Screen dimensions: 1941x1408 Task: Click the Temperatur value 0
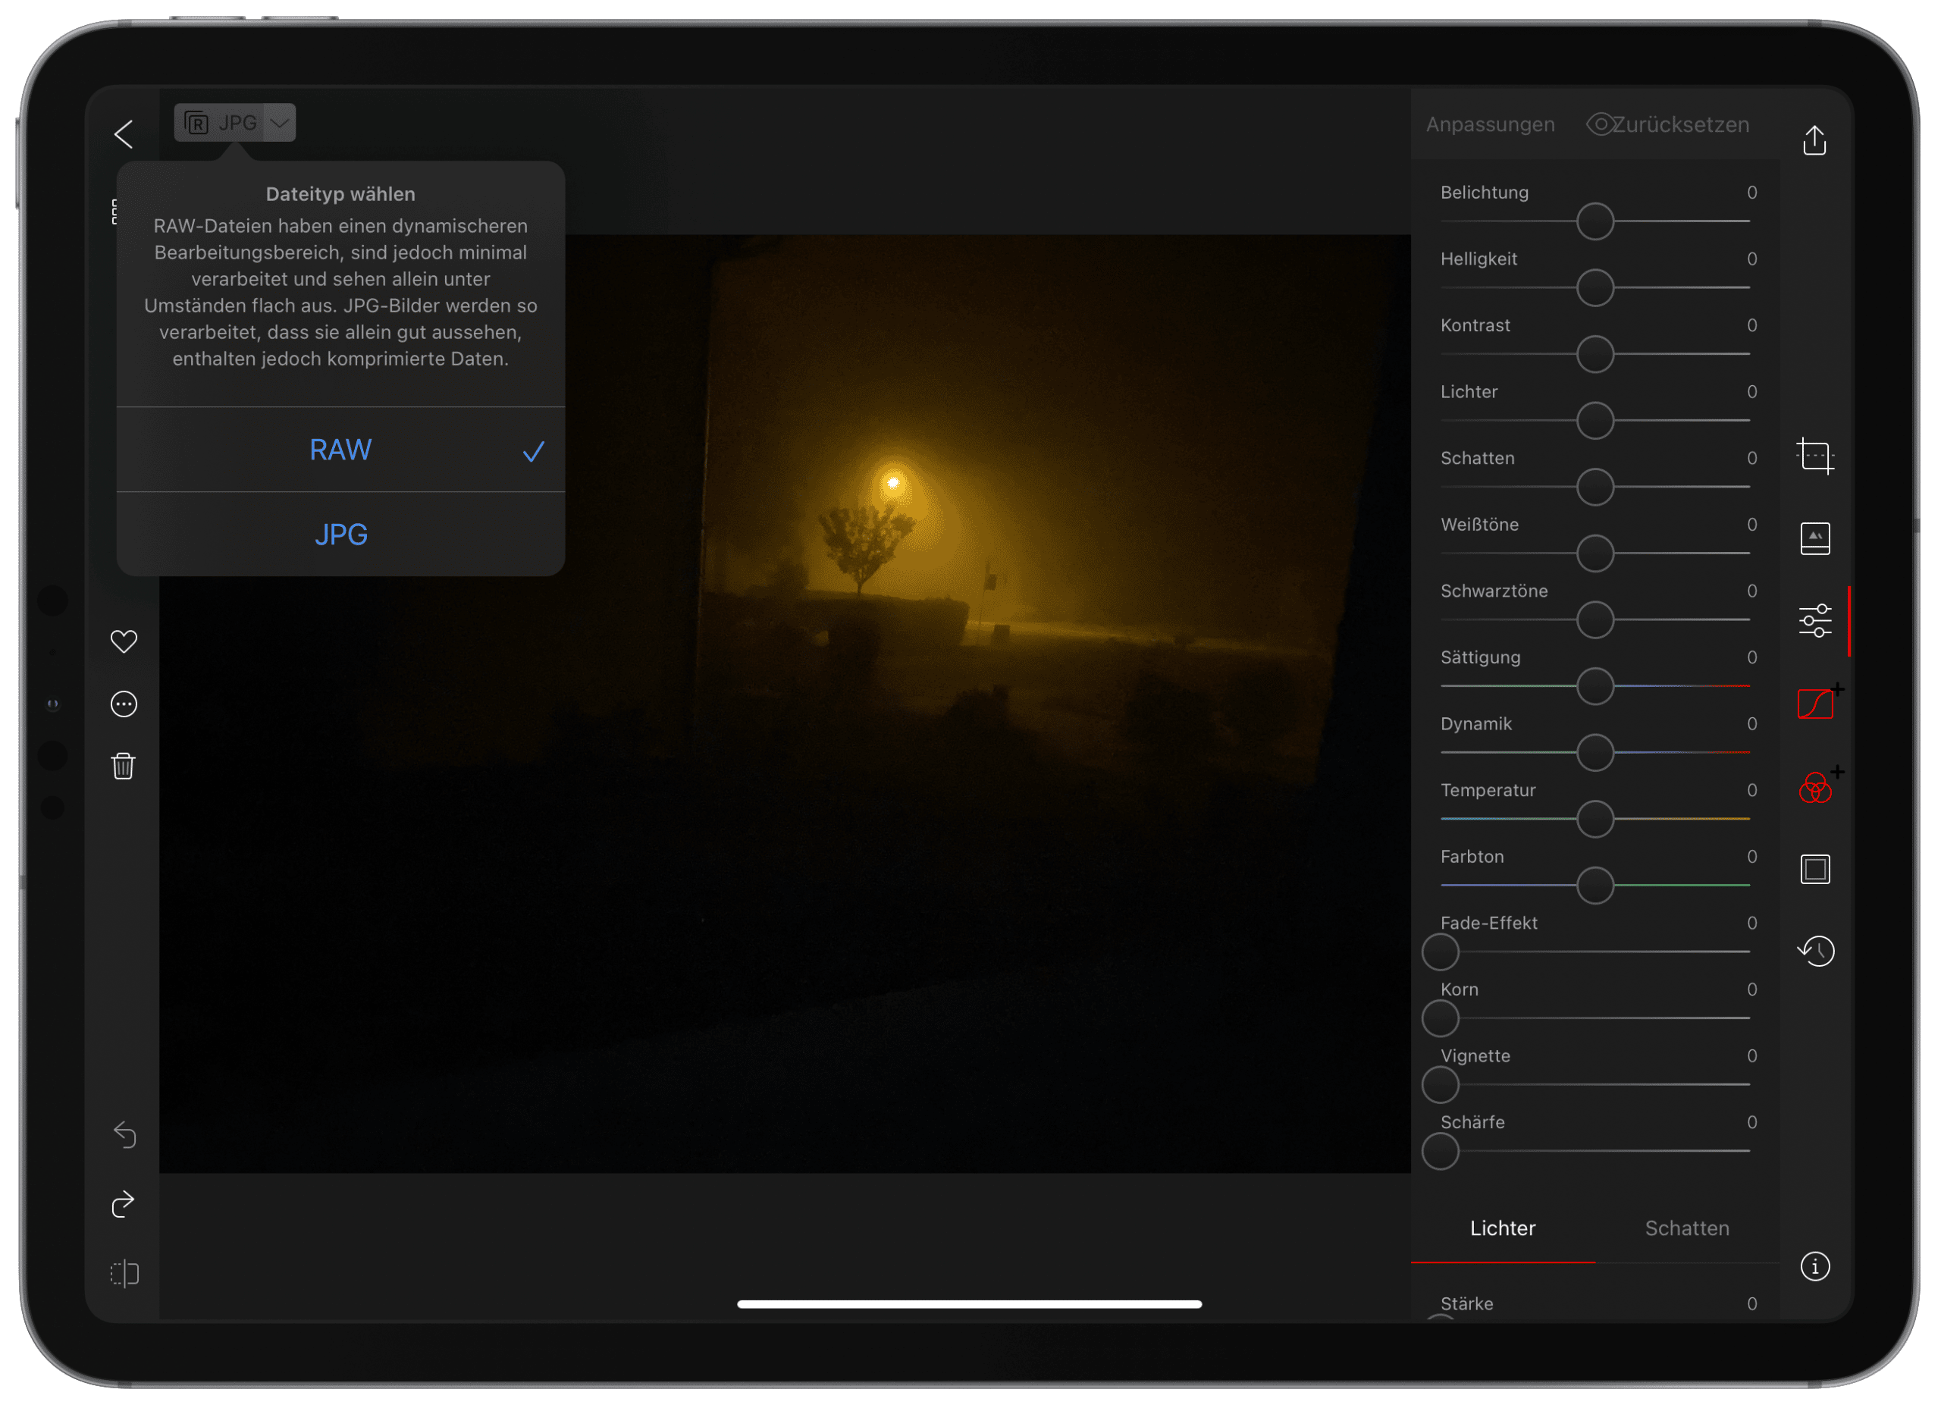1751,791
